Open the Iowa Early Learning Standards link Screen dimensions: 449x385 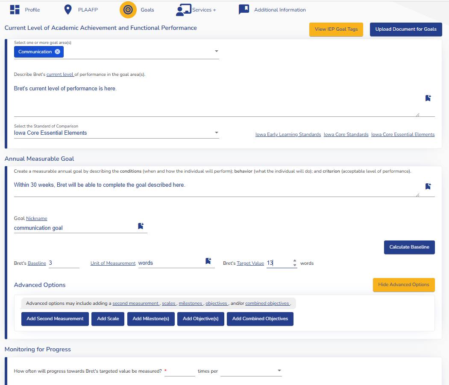288,135
